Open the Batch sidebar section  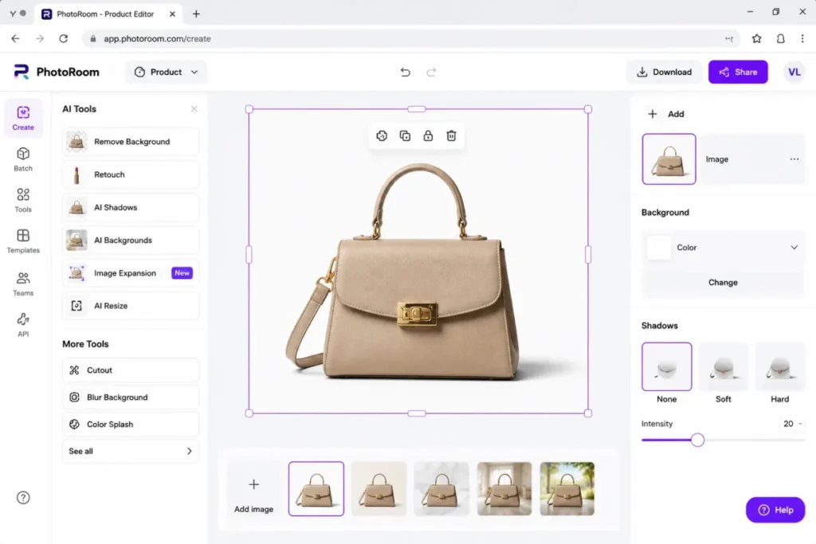pos(23,159)
